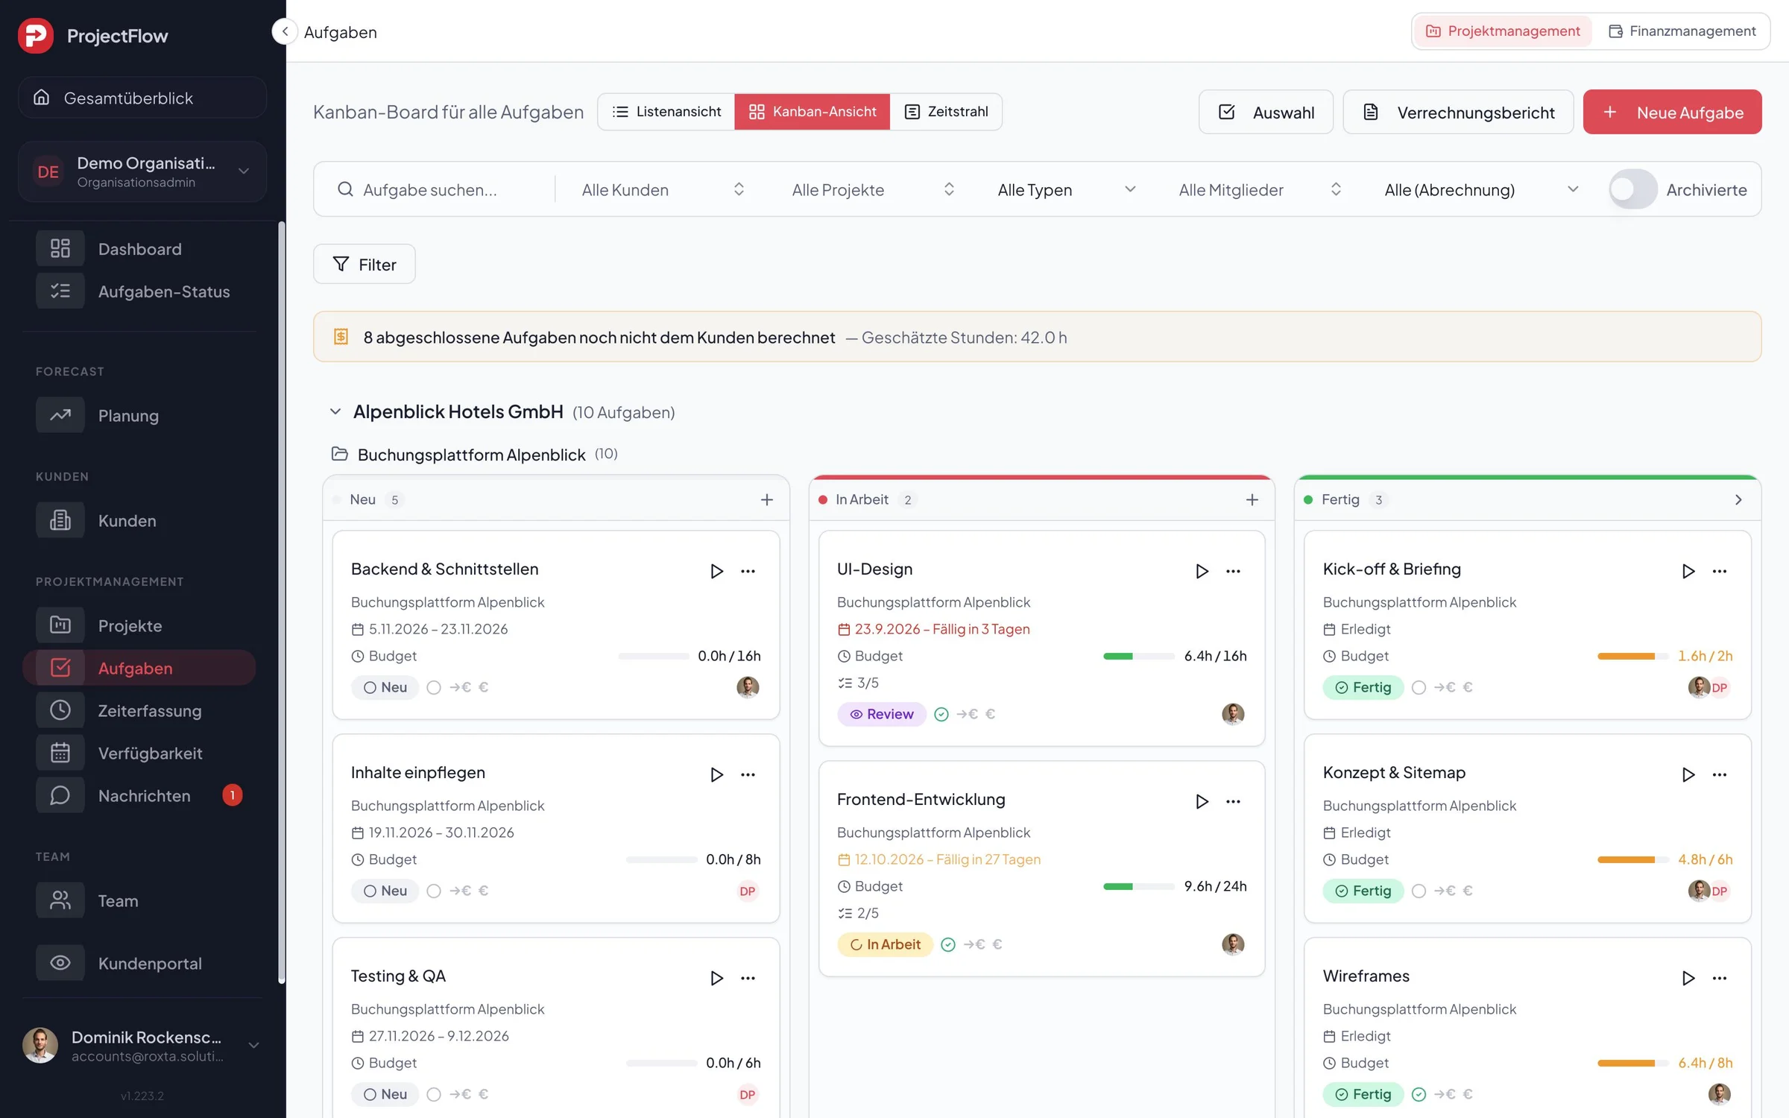
Task: Switch to Zeitstrahl view
Action: coord(945,112)
